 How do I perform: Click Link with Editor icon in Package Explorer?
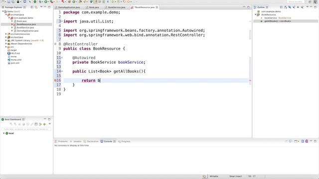(x=36, y=7)
